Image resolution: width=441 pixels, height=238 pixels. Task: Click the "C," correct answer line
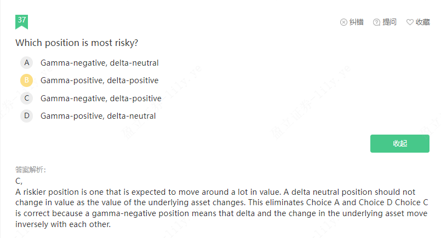[x=19, y=181]
